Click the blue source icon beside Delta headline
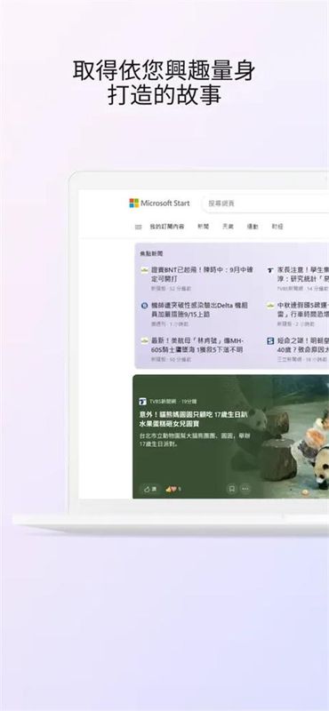 point(144,305)
